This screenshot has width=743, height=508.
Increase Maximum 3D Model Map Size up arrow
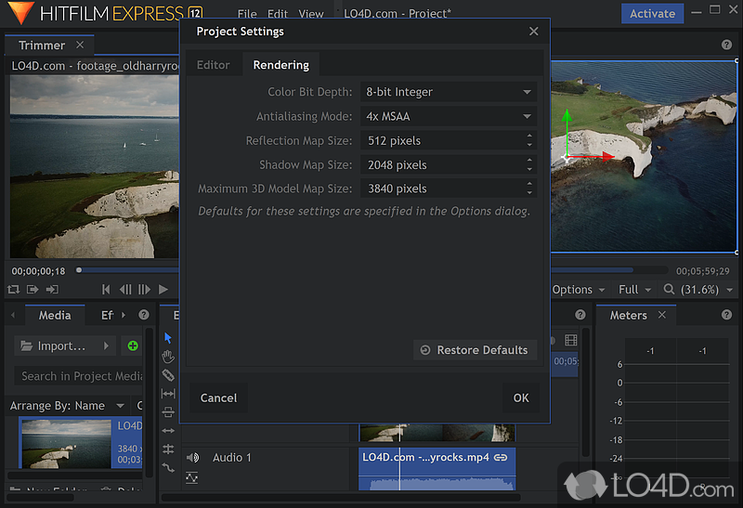529,184
